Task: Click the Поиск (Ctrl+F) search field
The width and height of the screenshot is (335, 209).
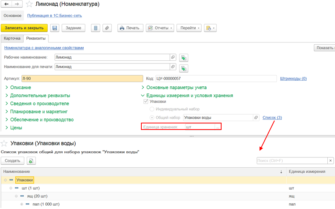Action: tap(292, 160)
